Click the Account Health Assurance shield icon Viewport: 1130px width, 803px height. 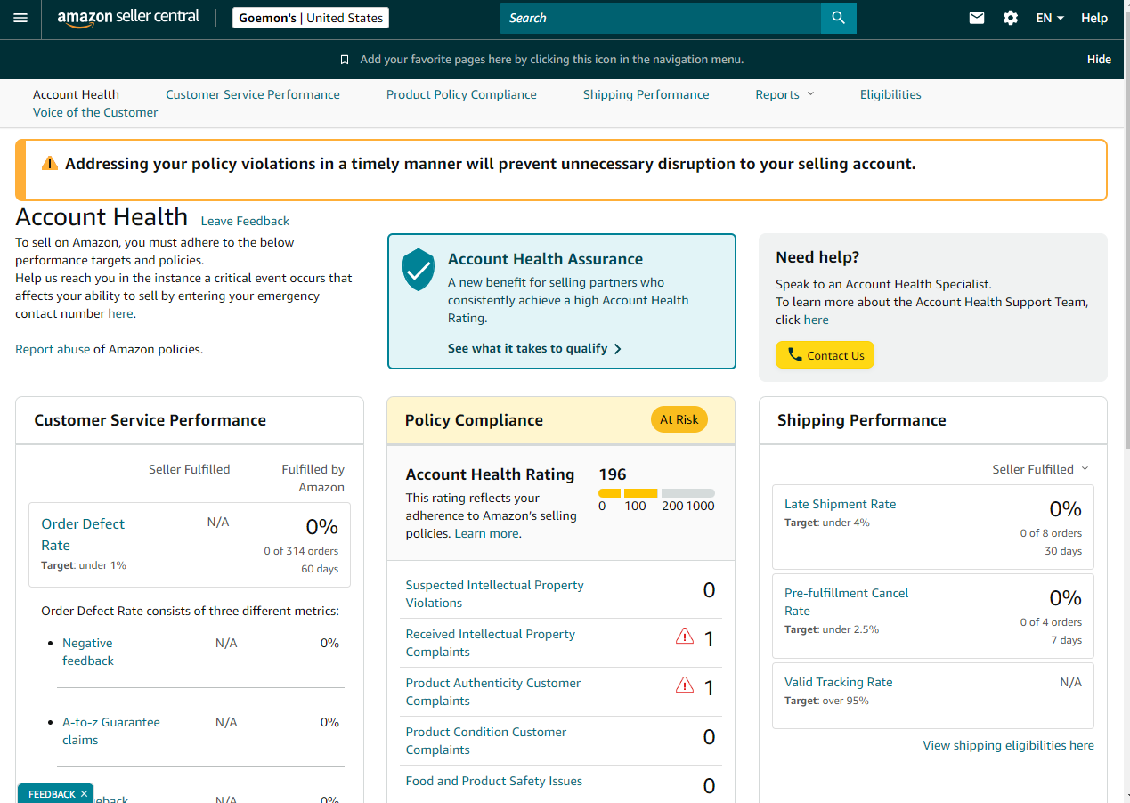419,270
